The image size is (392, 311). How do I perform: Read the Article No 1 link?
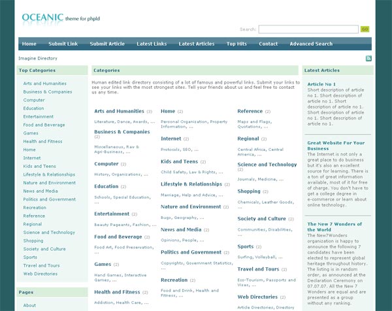321,84
